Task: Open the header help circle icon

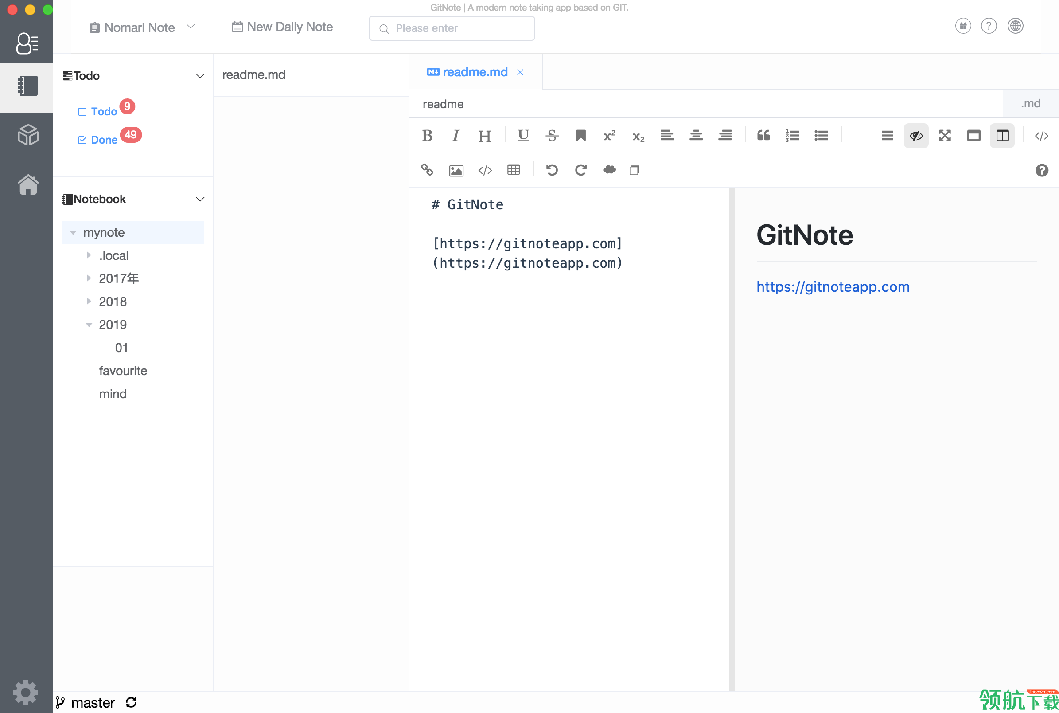Action: pos(989,26)
